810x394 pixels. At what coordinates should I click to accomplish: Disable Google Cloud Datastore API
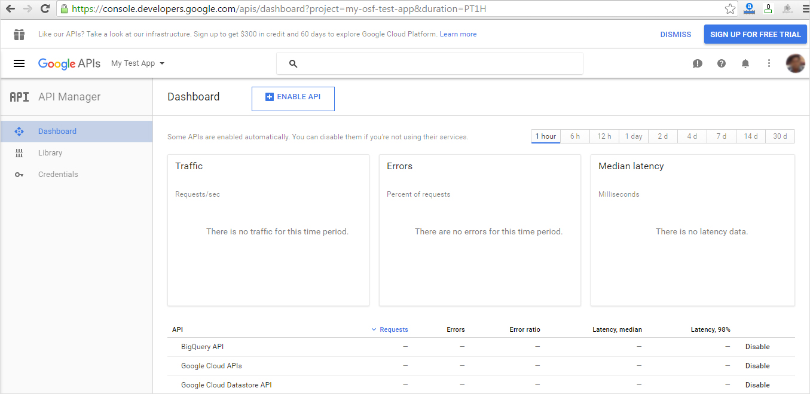[757, 385]
